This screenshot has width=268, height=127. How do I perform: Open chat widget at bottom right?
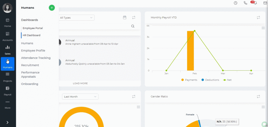tap(265, 124)
